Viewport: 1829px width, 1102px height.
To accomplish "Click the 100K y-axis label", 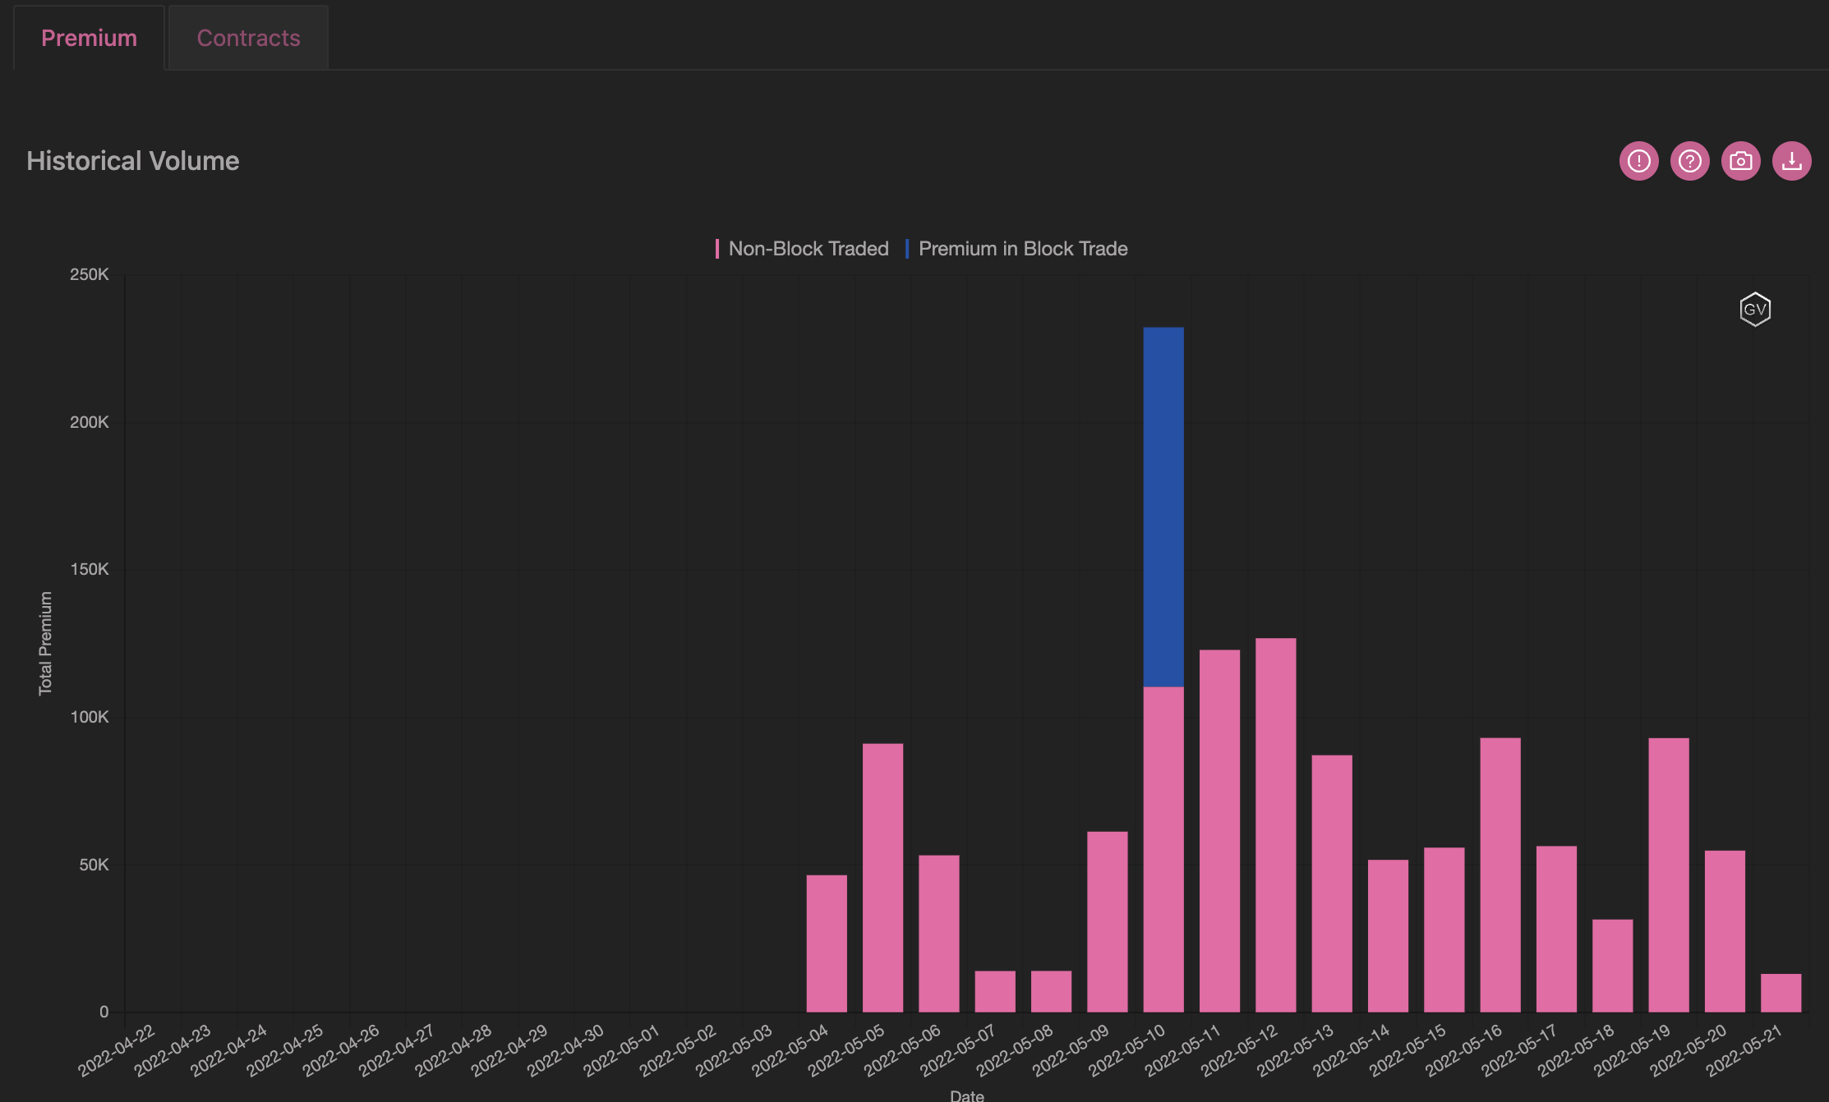I will point(89,717).
